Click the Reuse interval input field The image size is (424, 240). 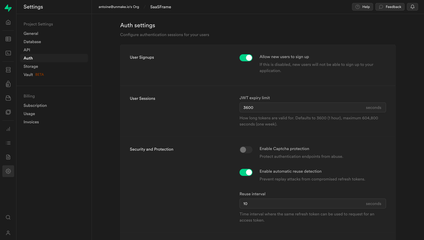point(312,204)
